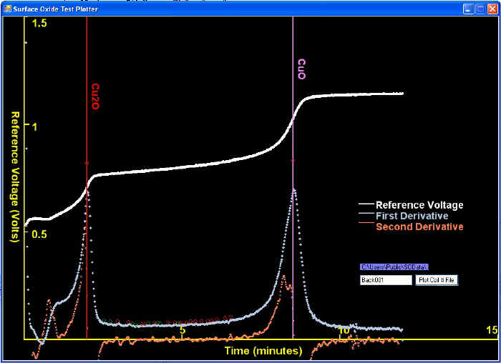This screenshot has width=501, height=363.
Task: Click the Reference Voltage (Volts) axis title
Action: (x=14, y=176)
